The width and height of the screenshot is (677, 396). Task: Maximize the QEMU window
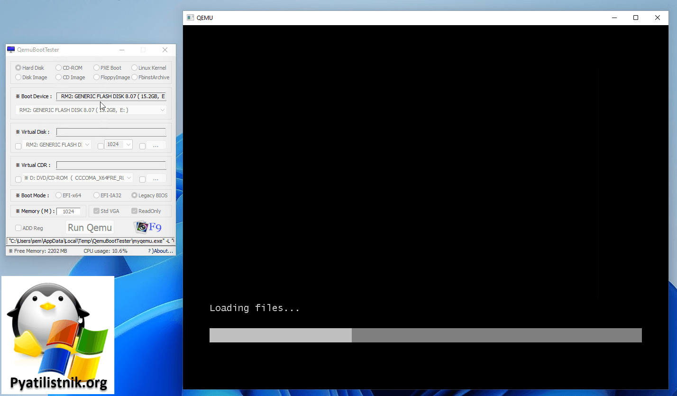click(636, 18)
